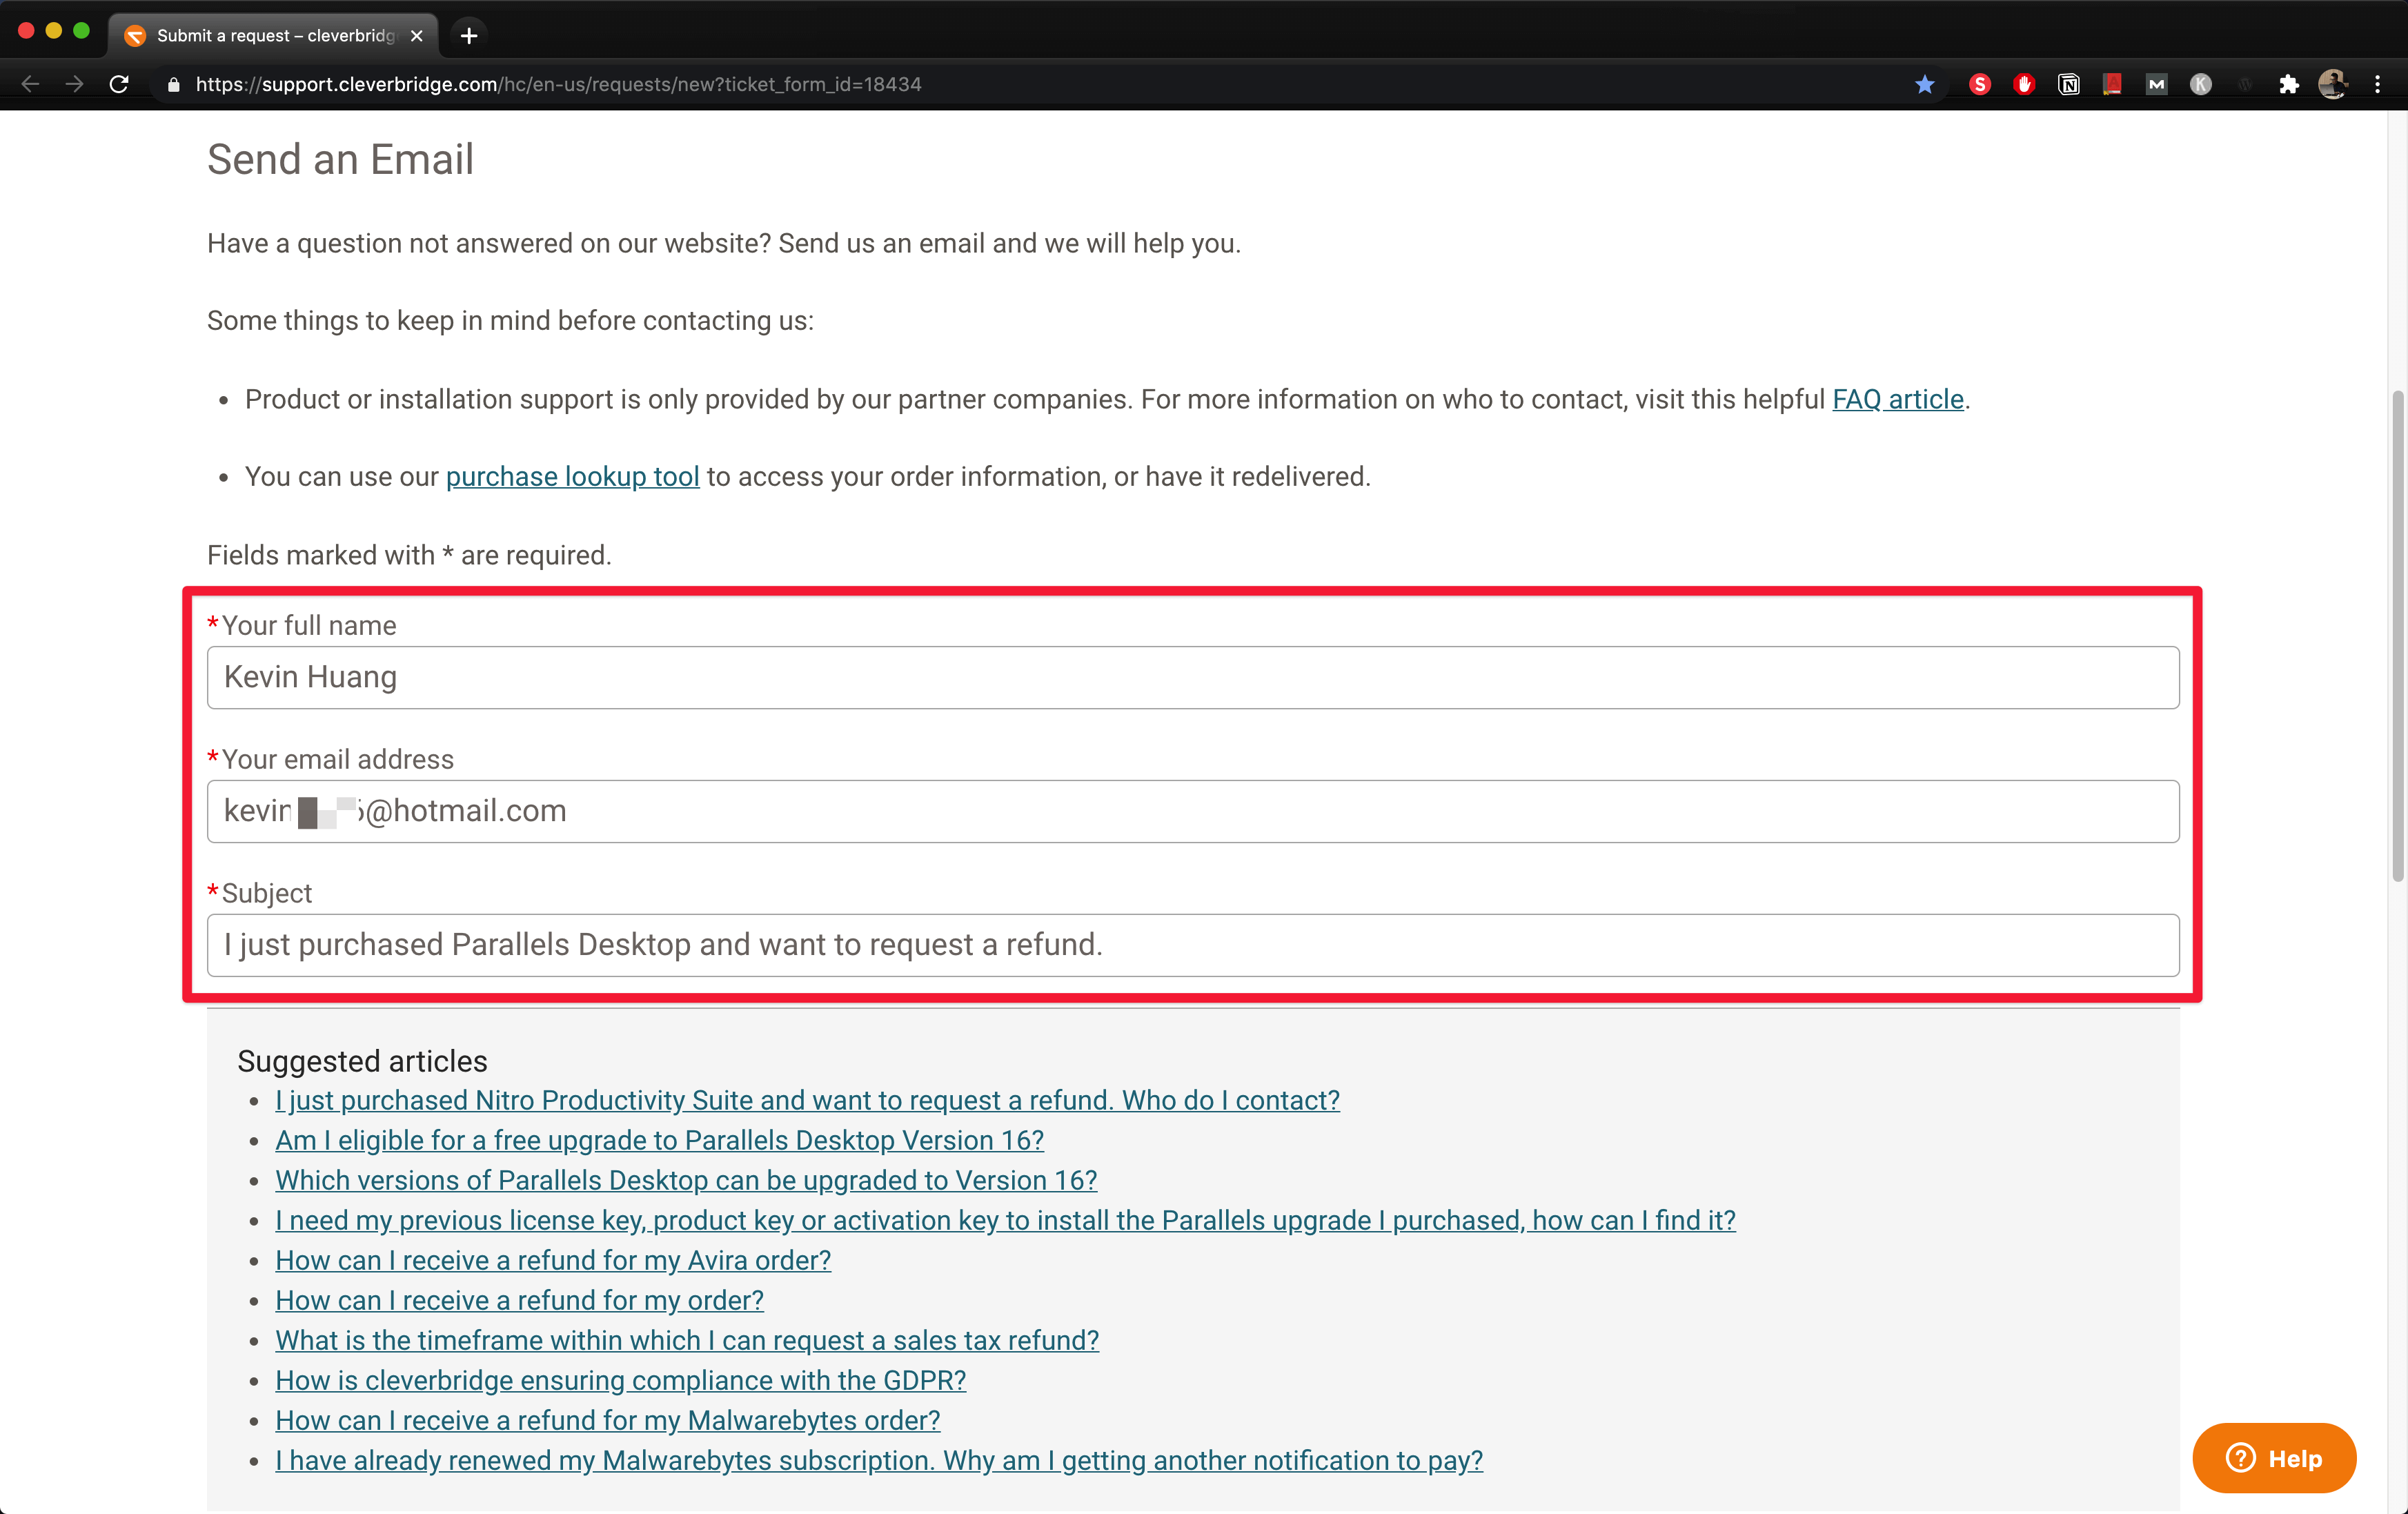2408x1514 pixels.
Task: Focus the Your email address field
Action: pyautogui.click(x=1192, y=811)
